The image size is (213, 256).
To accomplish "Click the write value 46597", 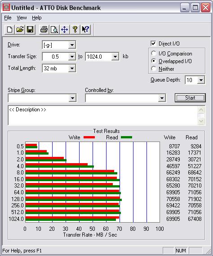I will coord(173,166).
